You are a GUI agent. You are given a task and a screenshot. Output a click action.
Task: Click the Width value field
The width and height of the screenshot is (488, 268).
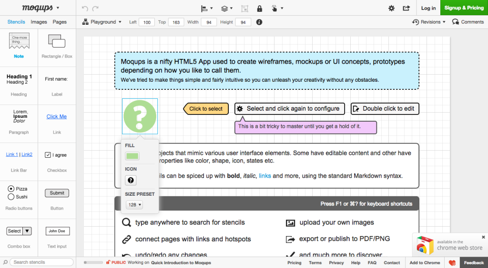tap(209, 22)
